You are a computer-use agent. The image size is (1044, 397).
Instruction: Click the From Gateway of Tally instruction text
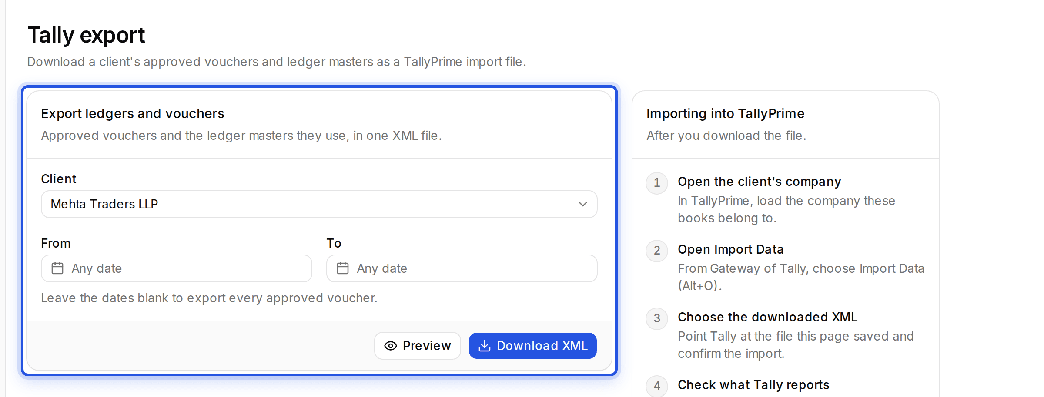pos(801,277)
